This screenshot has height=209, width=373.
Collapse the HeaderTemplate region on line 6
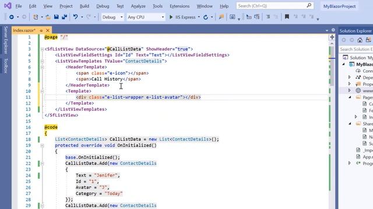42,67
